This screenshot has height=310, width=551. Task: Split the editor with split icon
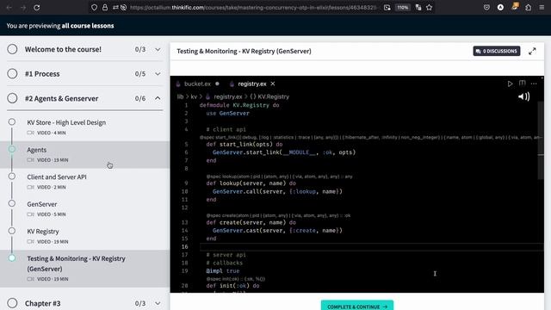pyautogui.click(x=523, y=84)
